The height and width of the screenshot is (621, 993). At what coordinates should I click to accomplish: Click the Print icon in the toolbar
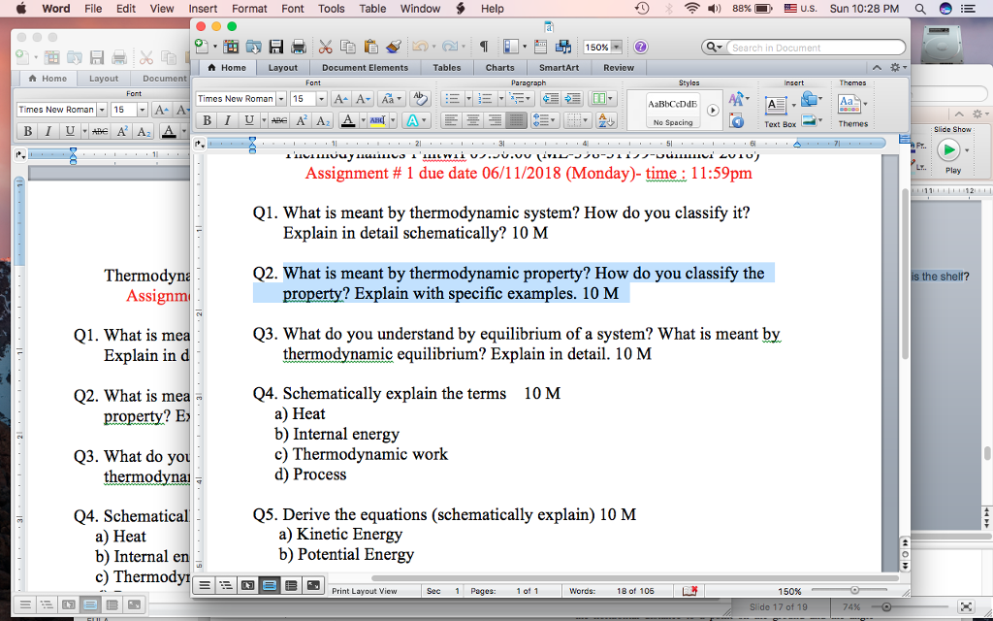(297, 46)
